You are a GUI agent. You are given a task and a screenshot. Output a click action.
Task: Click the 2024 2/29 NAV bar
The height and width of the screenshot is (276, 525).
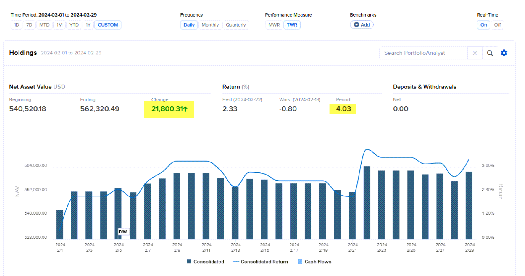(x=469, y=205)
